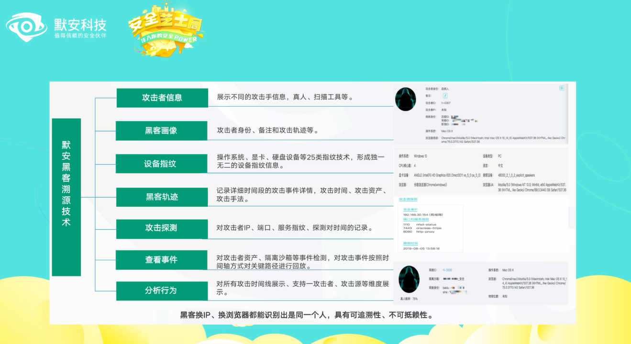
Task: Click the 攻击者IP value 未知
Action: pos(444,109)
